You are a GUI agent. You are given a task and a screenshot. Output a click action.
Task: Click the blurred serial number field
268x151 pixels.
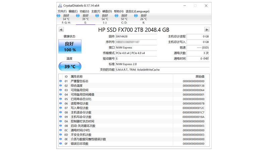click(x=136, y=42)
